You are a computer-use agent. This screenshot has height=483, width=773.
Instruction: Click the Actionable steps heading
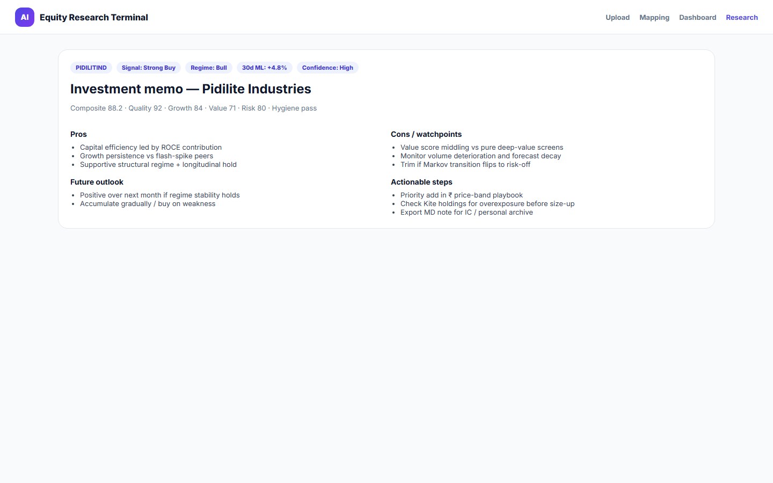421,182
